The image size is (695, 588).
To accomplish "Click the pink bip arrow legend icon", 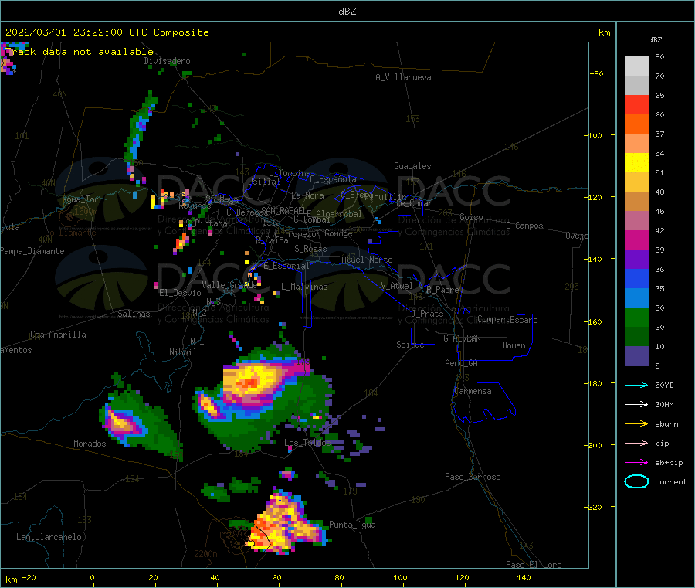I will (x=636, y=443).
